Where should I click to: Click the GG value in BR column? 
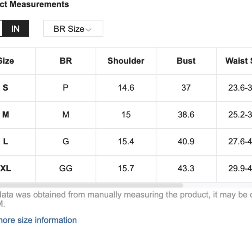pos(66,168)
